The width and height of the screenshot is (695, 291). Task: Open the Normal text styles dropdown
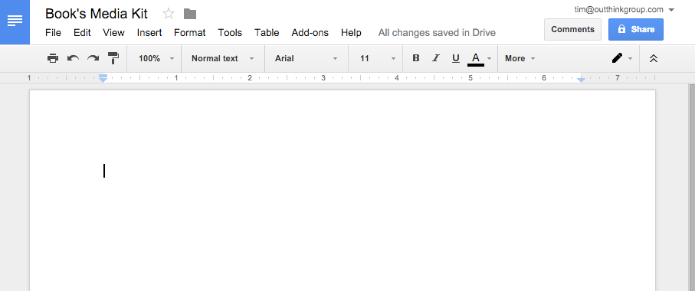tap(223, 58)
